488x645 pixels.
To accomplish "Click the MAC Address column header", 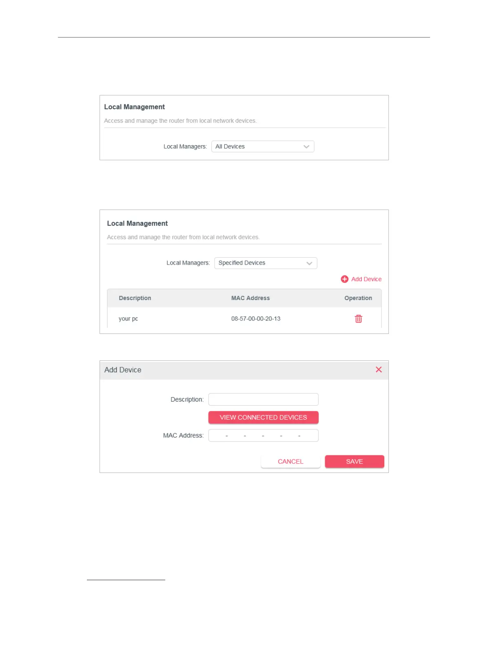I will coord(251,298).
